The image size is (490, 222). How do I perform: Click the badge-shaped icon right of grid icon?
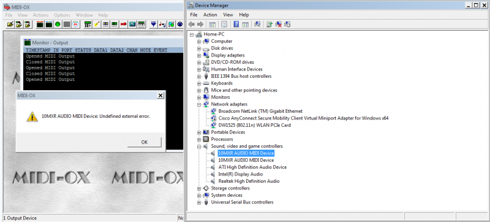[x=75, y=24]
